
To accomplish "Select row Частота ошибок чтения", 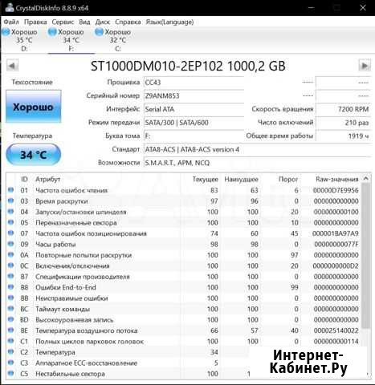I will click(183, 190).
